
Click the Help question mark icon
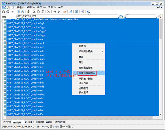pyautogui.click(x=88, y=12)
